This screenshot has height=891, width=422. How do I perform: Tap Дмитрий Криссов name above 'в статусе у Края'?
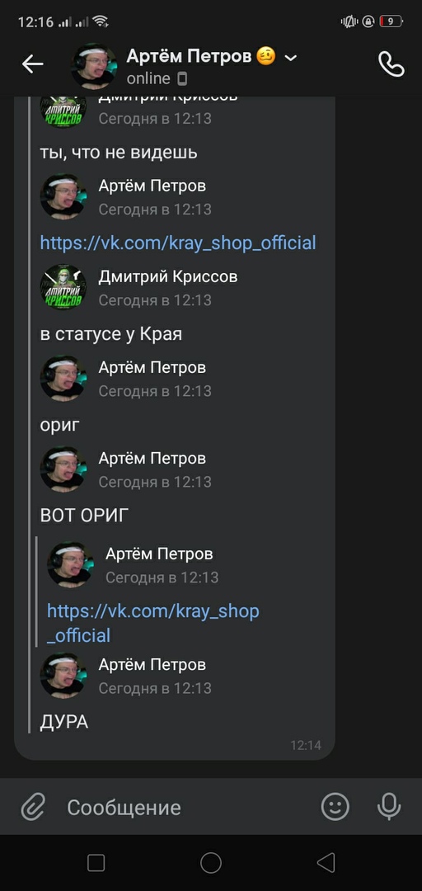click(x=168, y=276)
